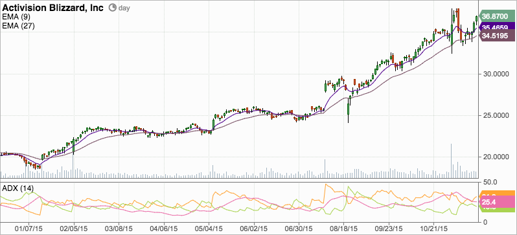This screenshot has width=517, height=235.
Task: Click the 06/02/15 date label
Action: [x=254, y=228]
